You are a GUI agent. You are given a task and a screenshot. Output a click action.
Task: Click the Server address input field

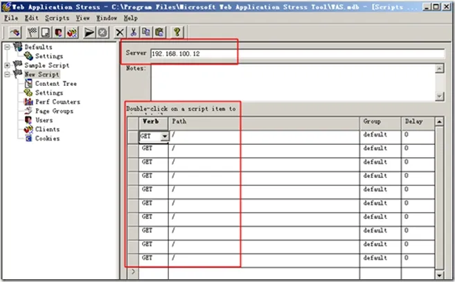coord(297,54)
